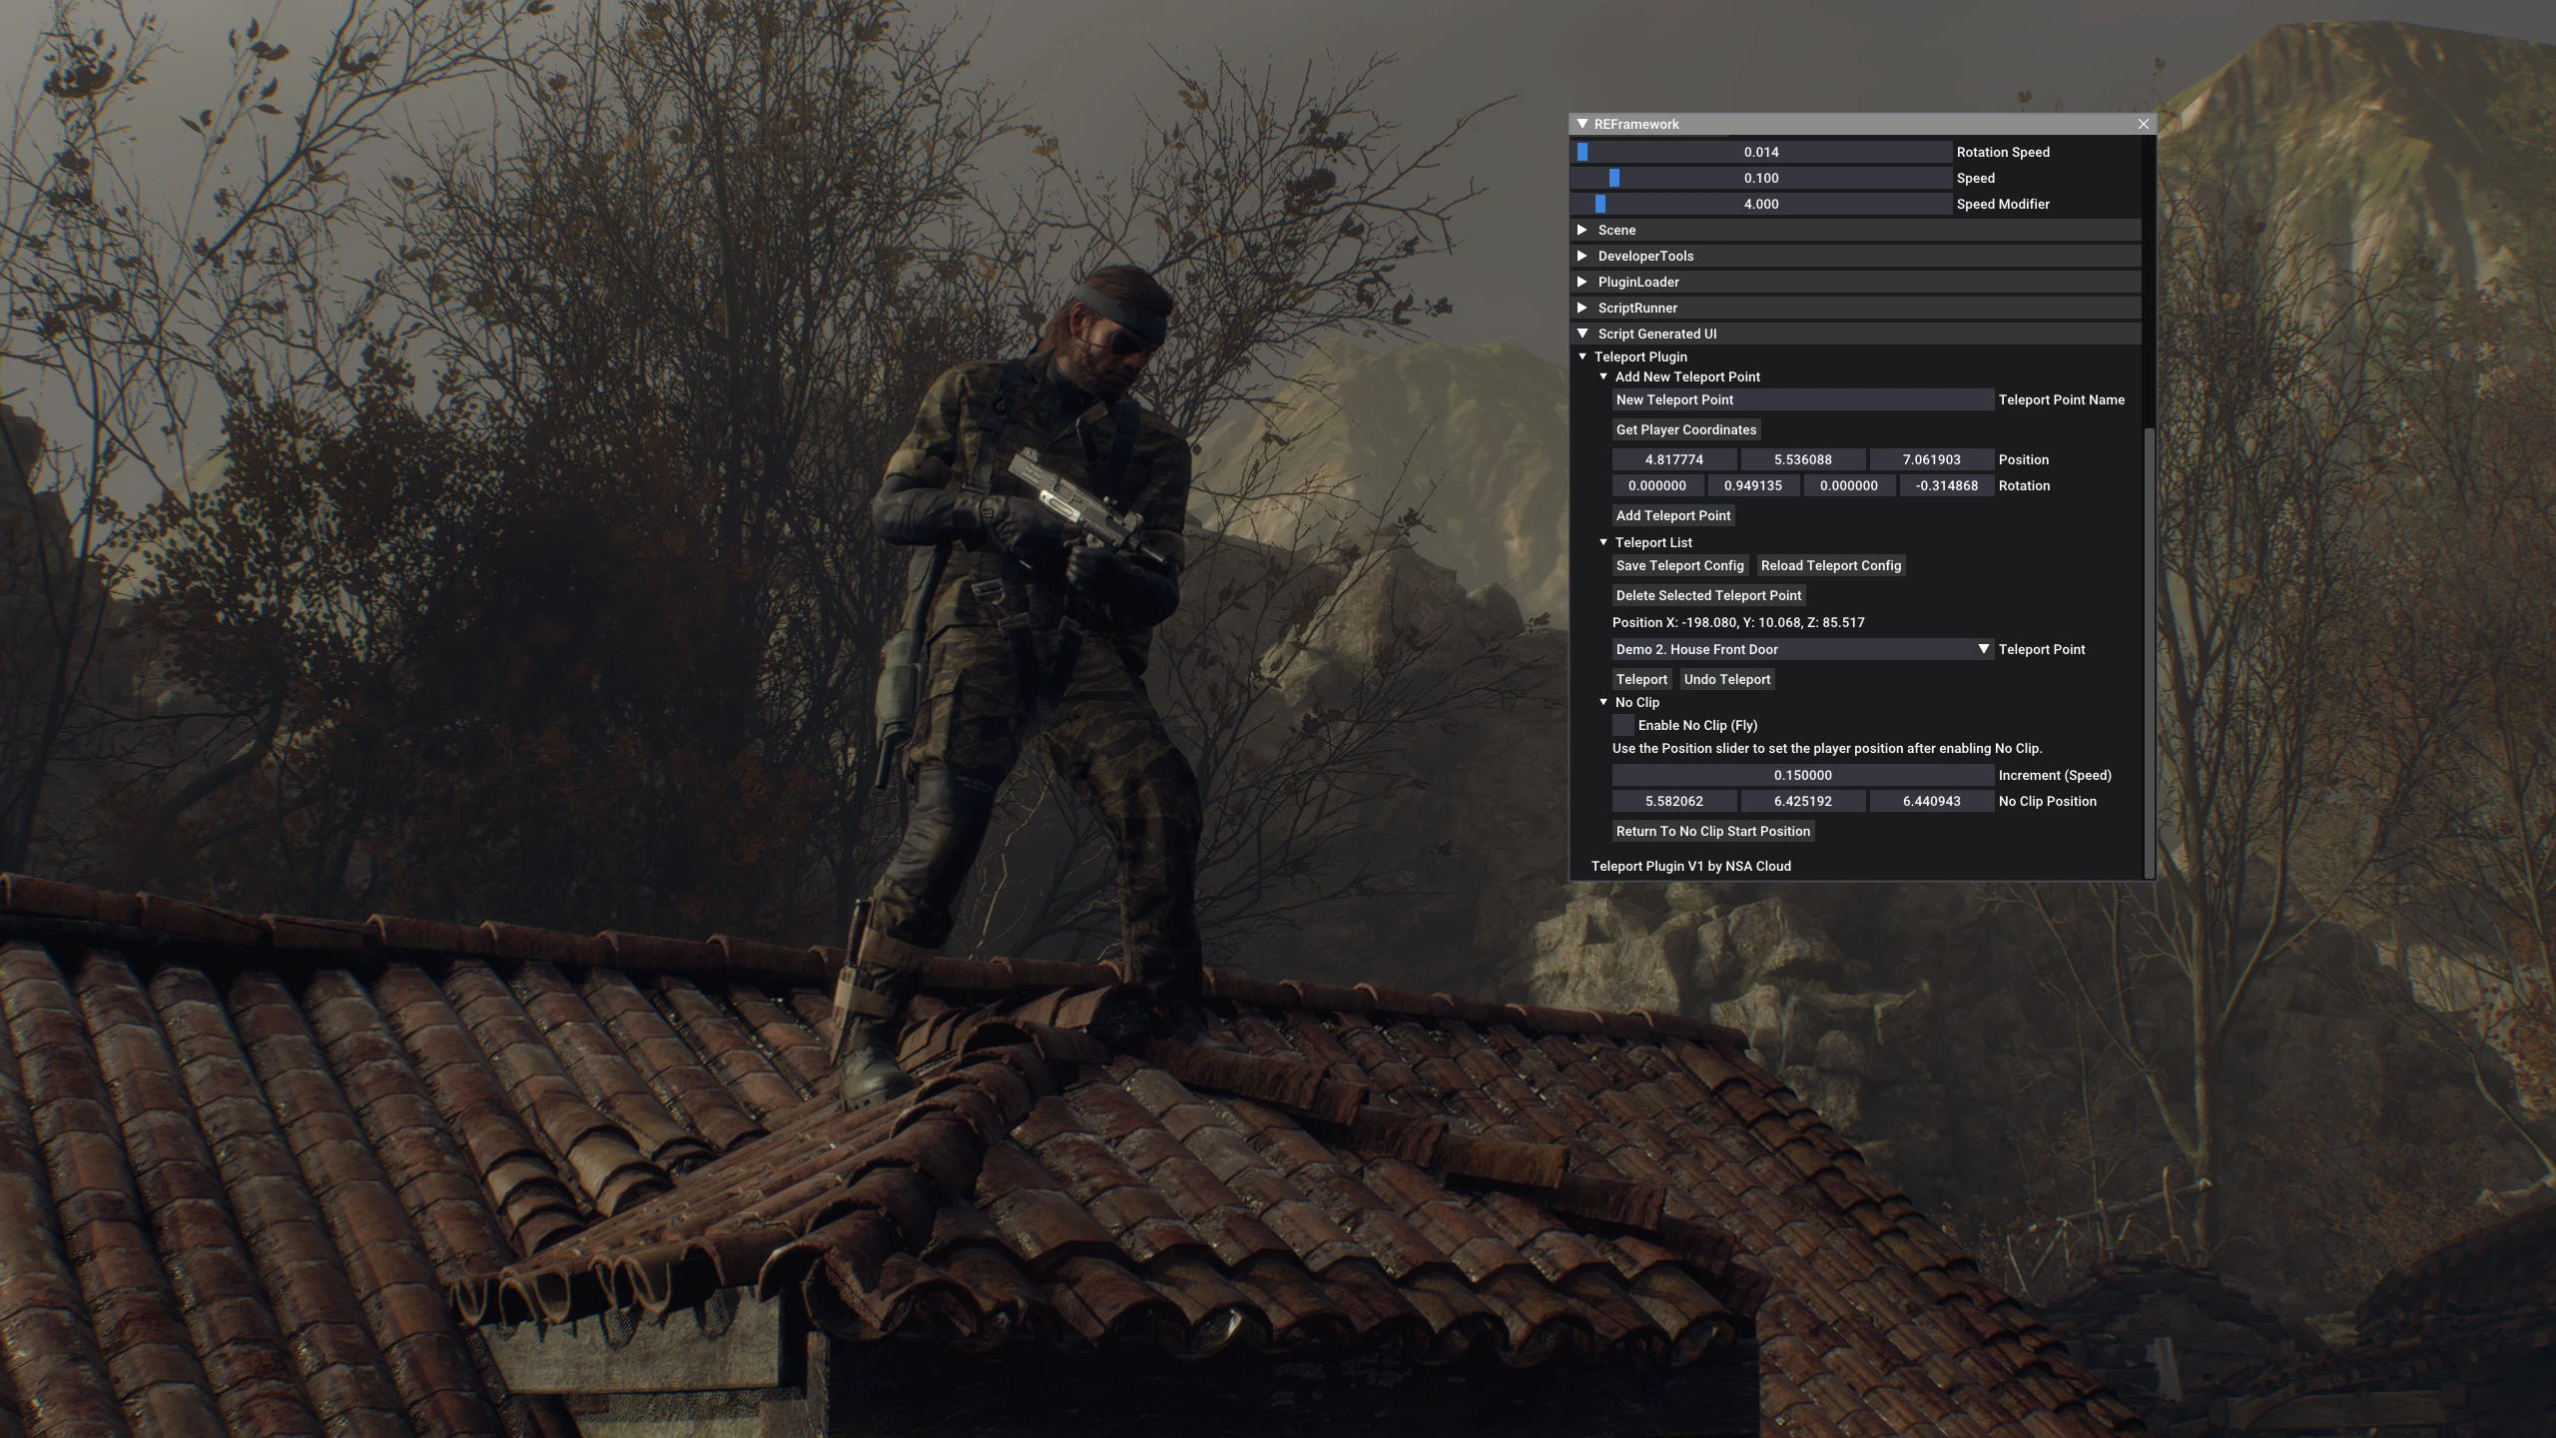Collapse the Script Generated UI section
The height and width of the screenshot is (1438, 2556).
pos(1583,334)
